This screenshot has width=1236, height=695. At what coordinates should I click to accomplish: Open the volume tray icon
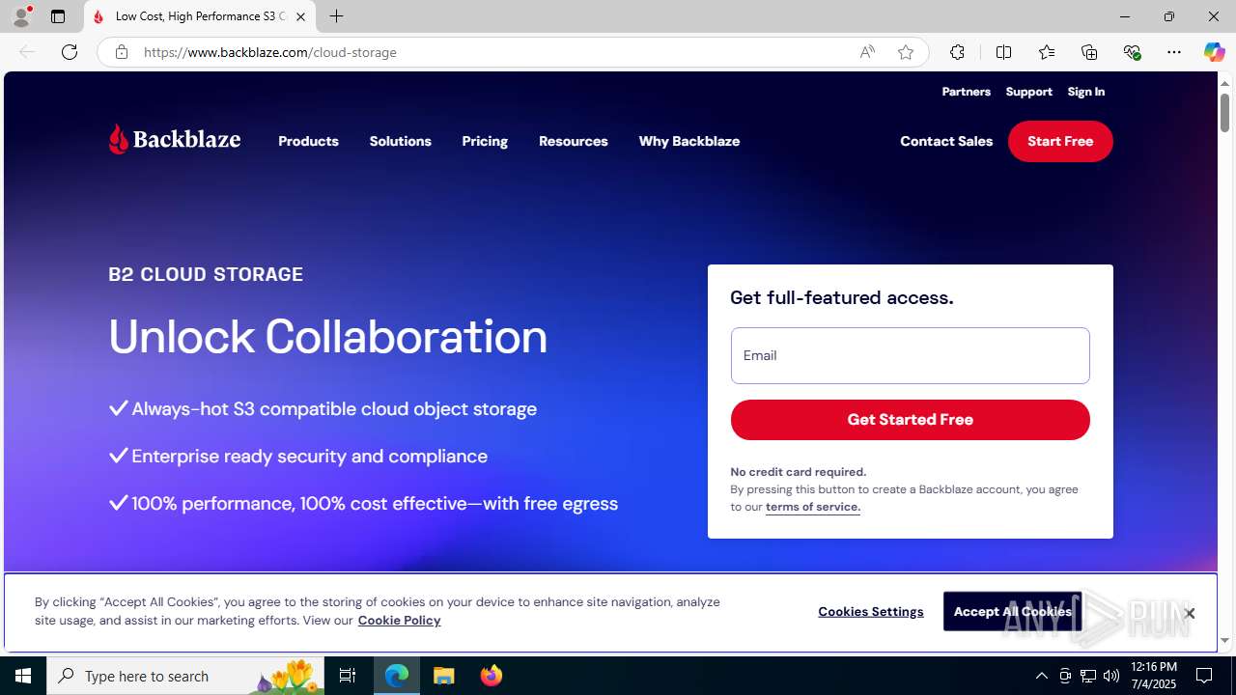click(x=1111, y=676)
